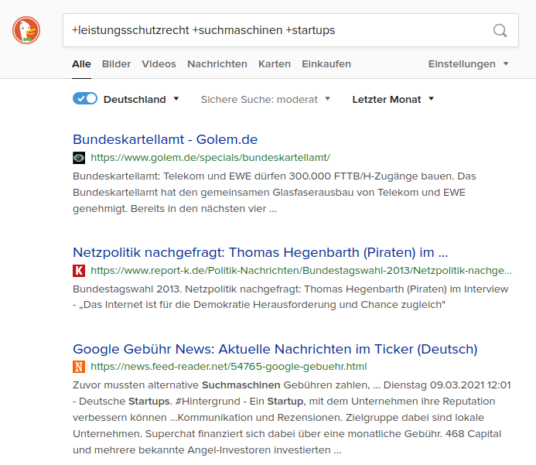Select the Alle tab
Image resolution: width=536 pixels, height=465 pixels.
coord(81,64)
